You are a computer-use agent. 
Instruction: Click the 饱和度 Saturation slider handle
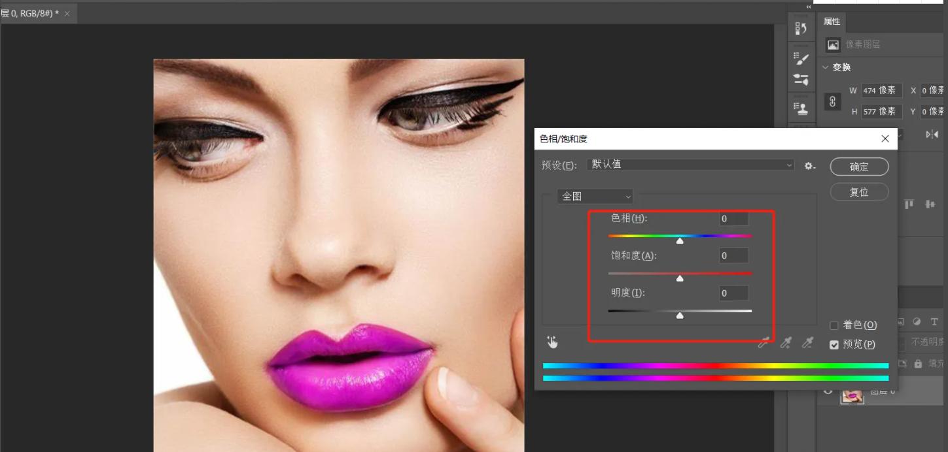pyautogui.click(x=680, y=278)
